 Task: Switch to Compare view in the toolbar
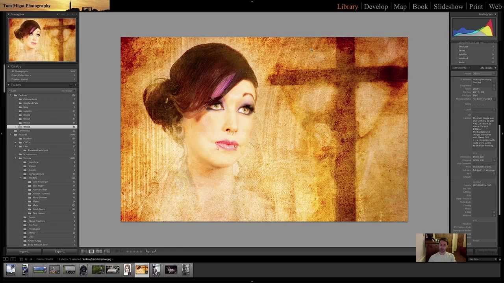[x=99, y=252]
